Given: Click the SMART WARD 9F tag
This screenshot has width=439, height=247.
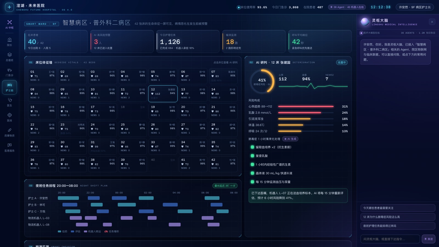Looking at the screenshot, I should [41, 24].
